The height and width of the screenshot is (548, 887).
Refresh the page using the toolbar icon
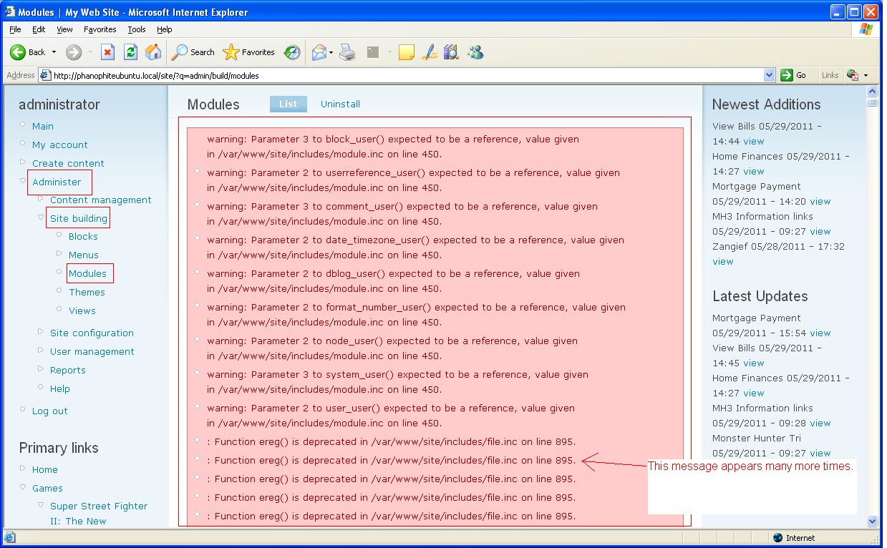click(130, 52)
